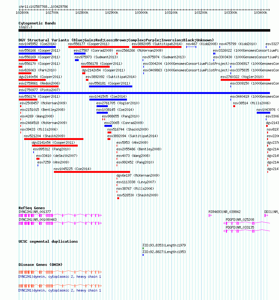Click nsv467 (Kidd2008) variant label
Image resolution: width=279 pixels, height=300 pixels.
click(x=202, y=44)
